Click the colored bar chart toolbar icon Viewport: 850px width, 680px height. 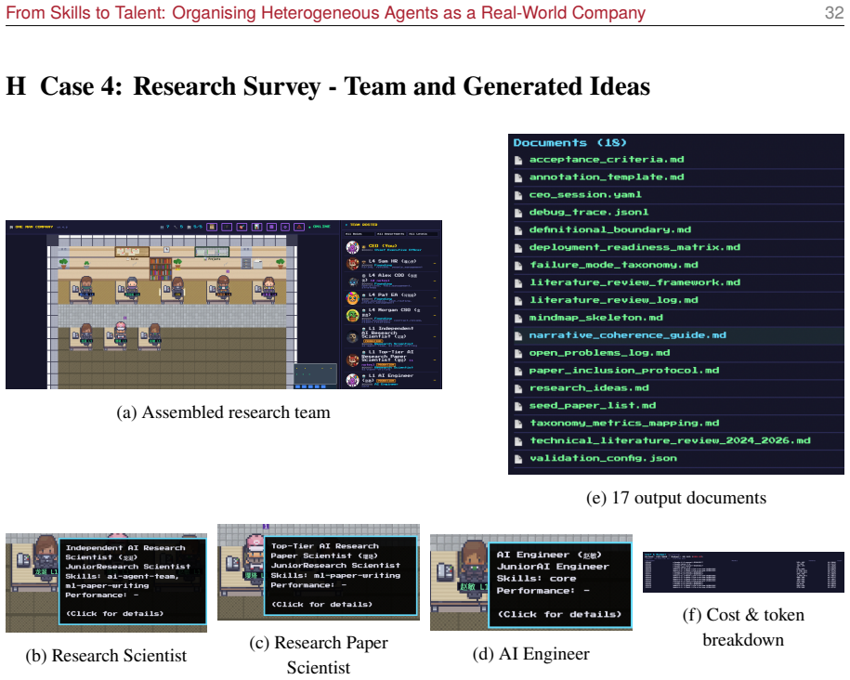click(257, 227)
